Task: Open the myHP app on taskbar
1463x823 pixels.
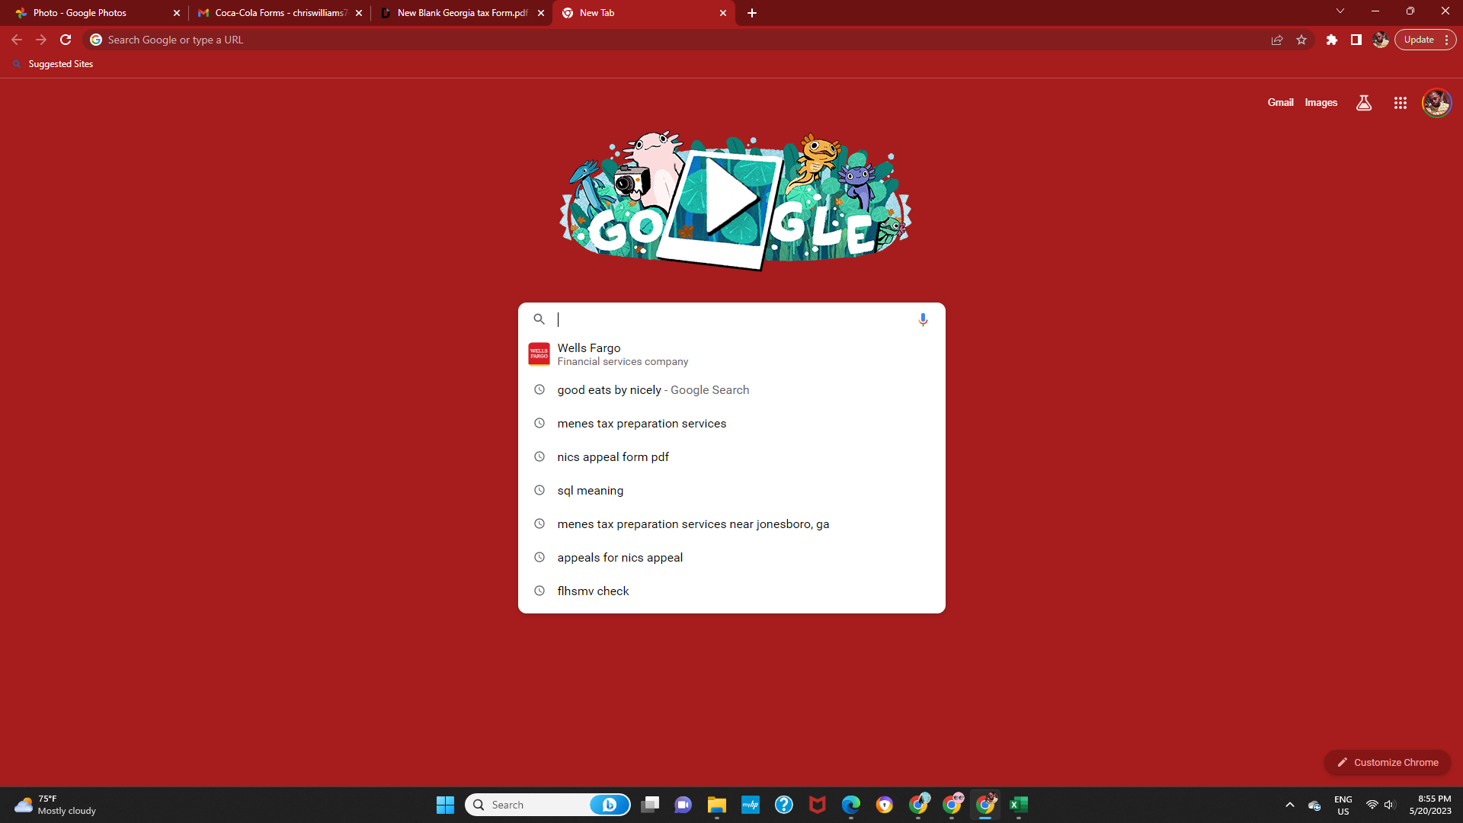Action: pyautogui.click(x=751, y=805)
